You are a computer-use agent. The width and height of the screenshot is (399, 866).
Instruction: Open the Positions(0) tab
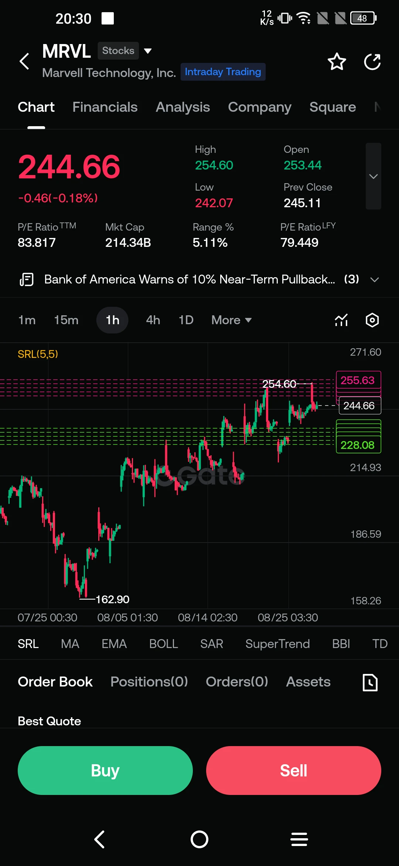pos(149,682)
